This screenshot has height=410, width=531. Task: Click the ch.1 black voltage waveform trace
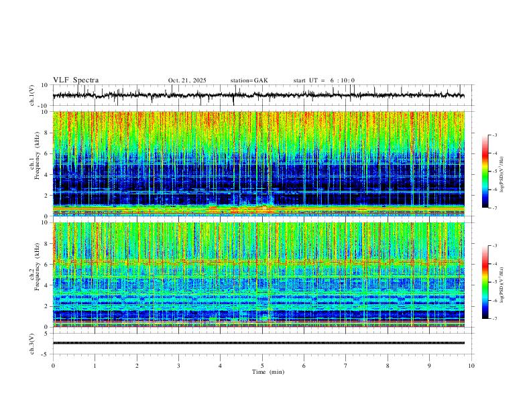(258, 95)
